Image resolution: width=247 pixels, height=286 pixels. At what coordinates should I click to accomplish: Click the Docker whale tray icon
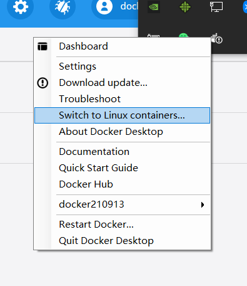click(x=216, y=38)
